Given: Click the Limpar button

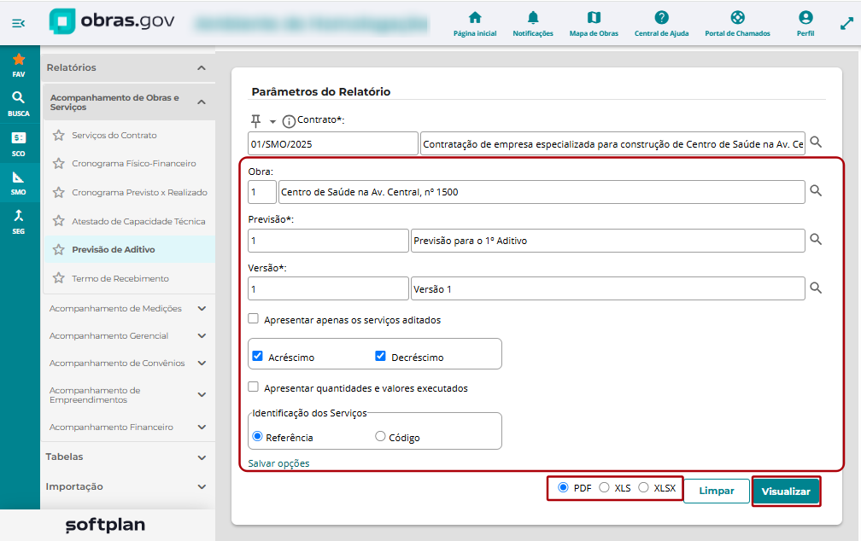Looking at the screenshot, I should click(717, 491).
